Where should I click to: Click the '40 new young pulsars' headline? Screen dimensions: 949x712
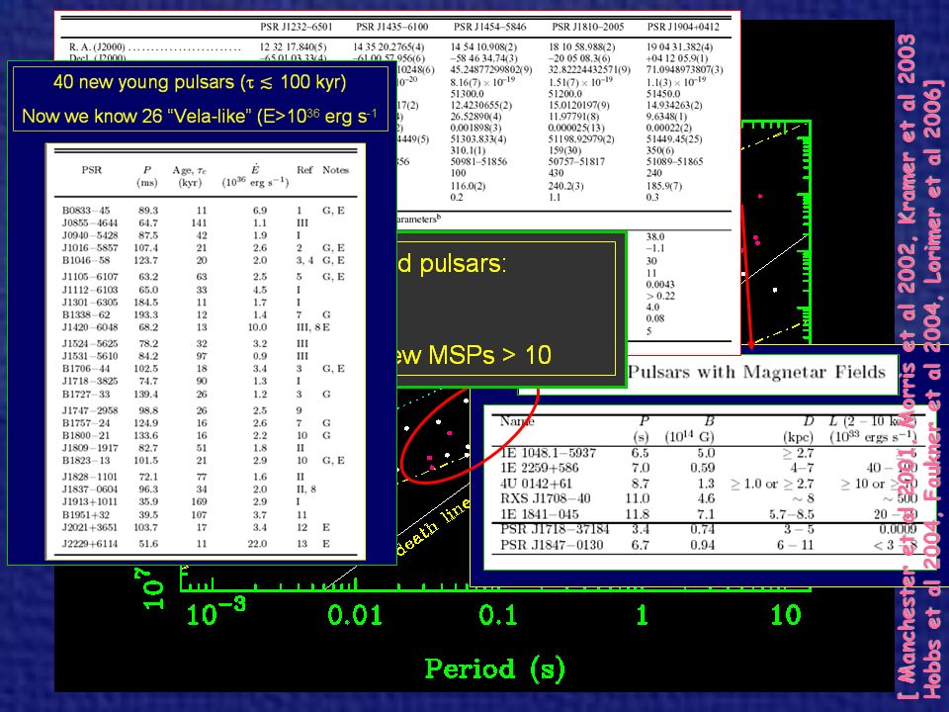(199, 82)
